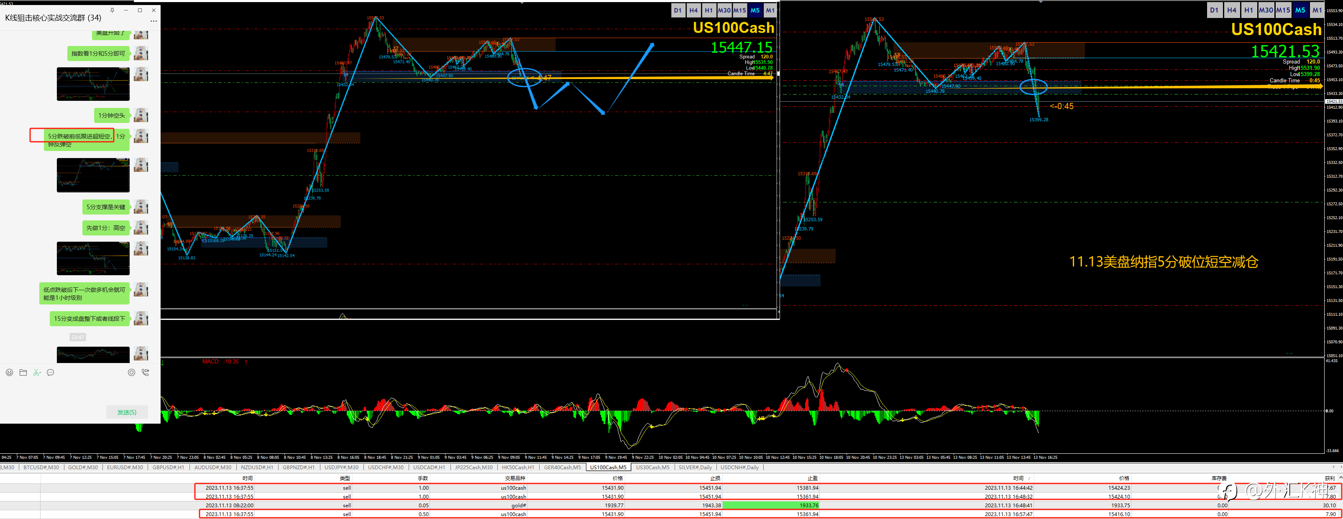Switch right chart to D1 timeframe
The image size is (1343, 519).
point(1214,10)
